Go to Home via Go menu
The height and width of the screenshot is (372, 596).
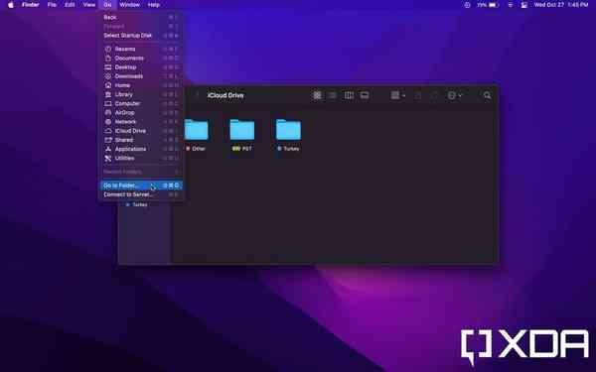(141, 85)
